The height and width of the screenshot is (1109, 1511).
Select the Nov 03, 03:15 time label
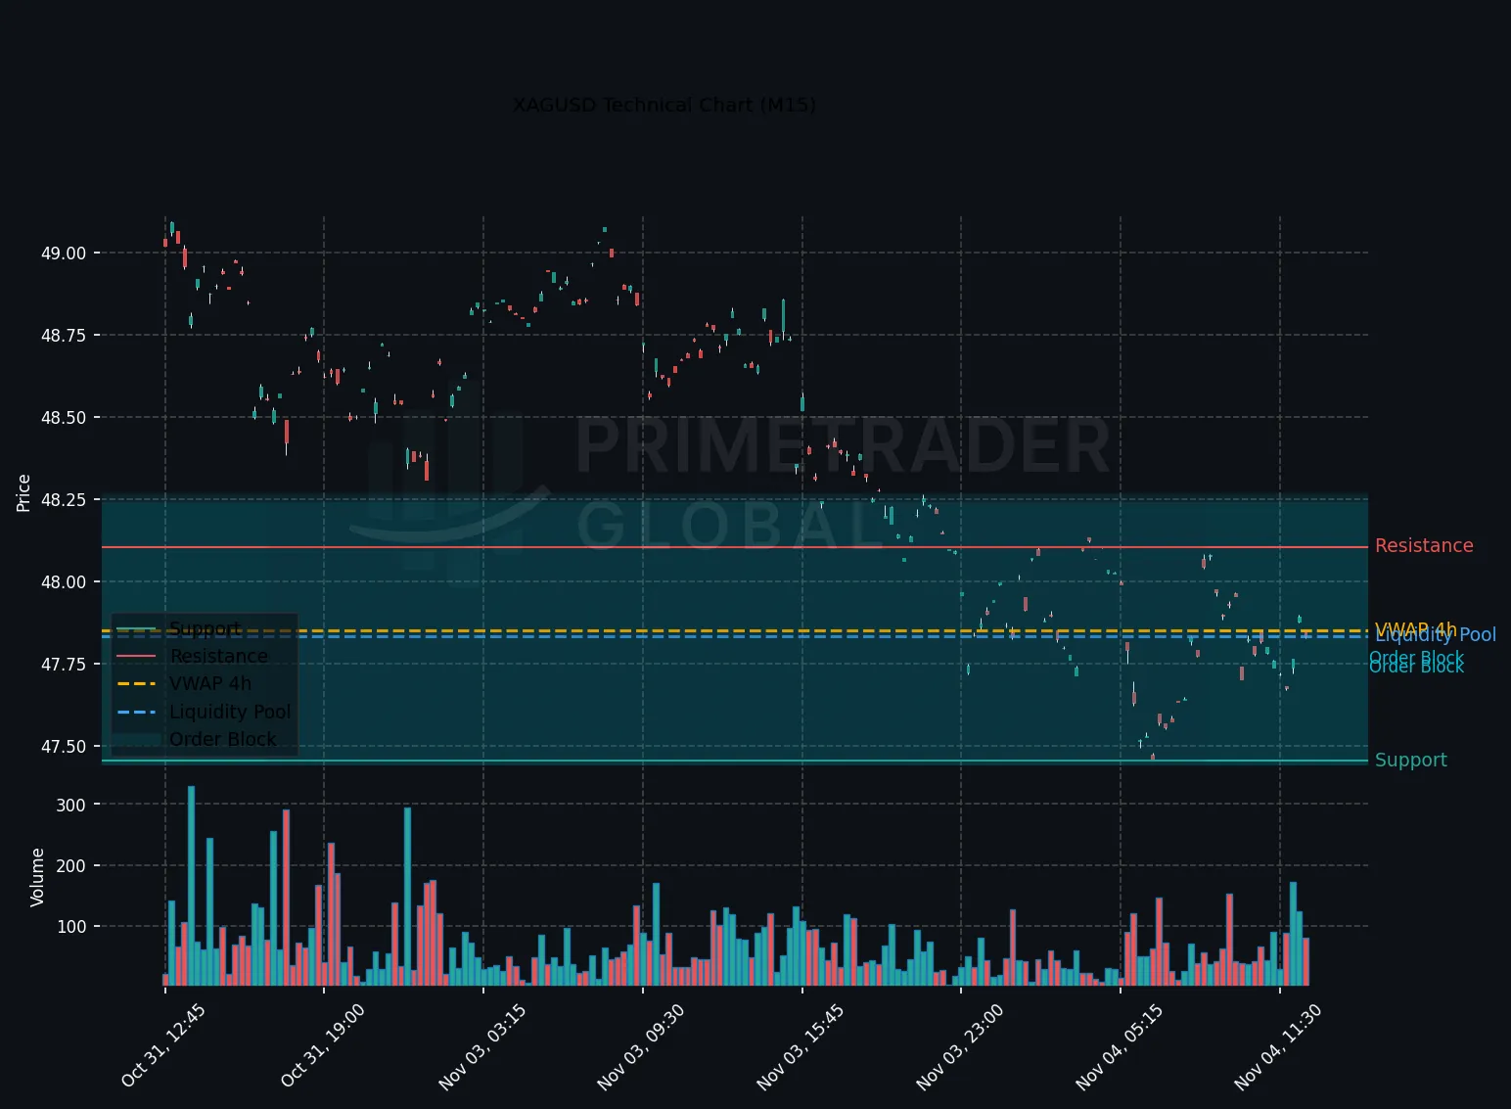(x=481, y=1046)
